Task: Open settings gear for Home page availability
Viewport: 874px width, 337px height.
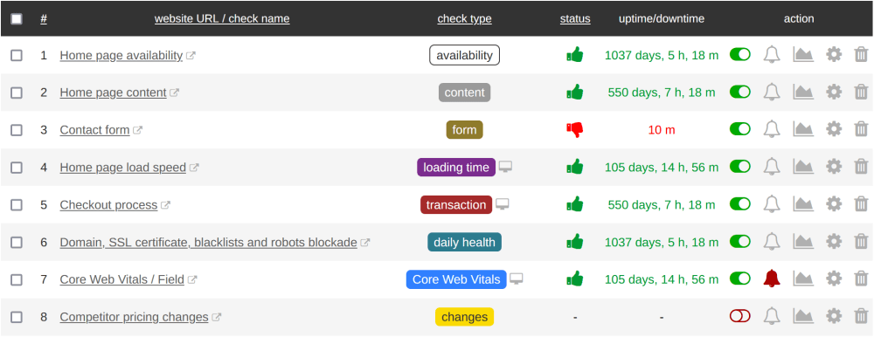Action: click(x=833, y=55)
